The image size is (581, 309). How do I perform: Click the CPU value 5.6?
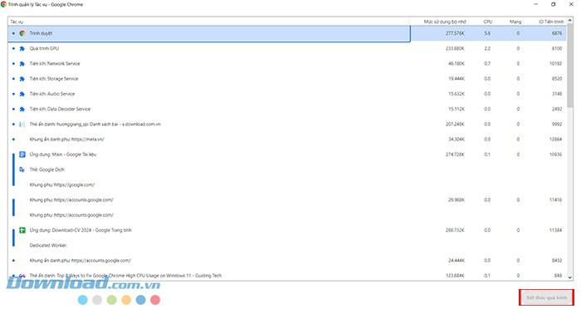click(x=487, y=33)
